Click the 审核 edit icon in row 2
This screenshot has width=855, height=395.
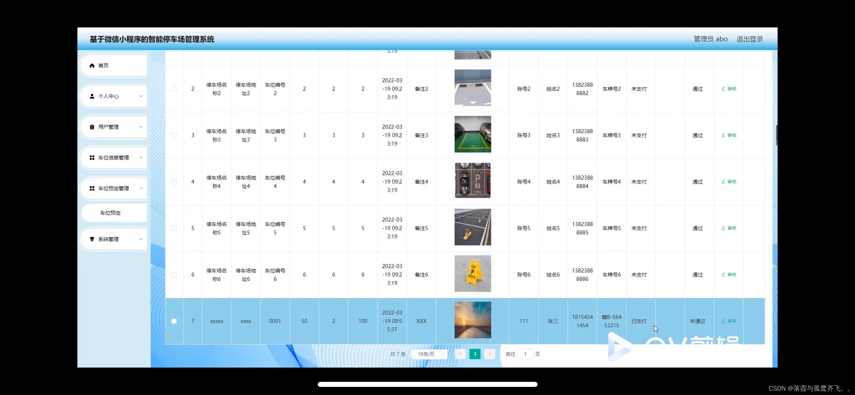tap(723, 89)
